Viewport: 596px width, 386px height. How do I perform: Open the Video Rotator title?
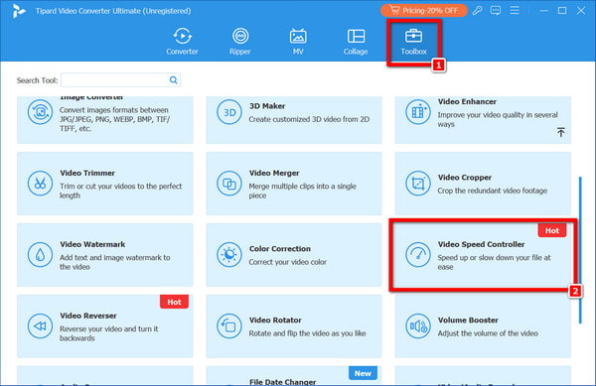point(275,321)
